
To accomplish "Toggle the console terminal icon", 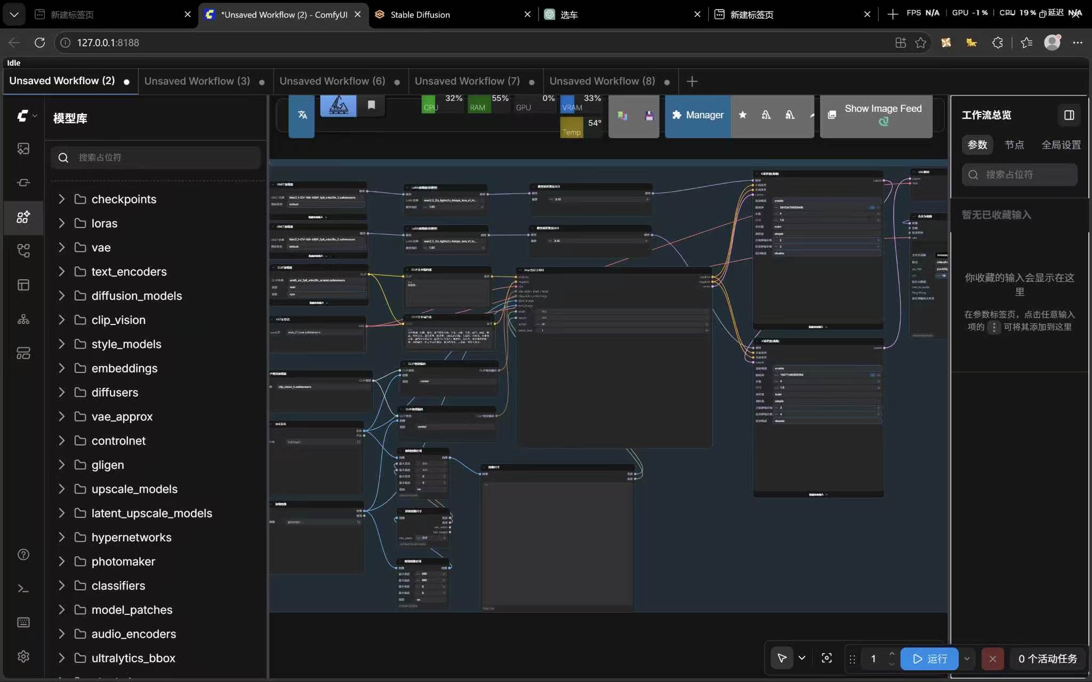I will coord(23,589).
